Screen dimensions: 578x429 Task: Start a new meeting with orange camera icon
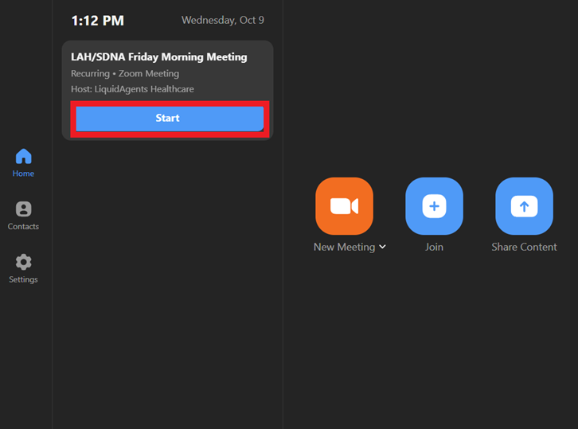(344, 206)
